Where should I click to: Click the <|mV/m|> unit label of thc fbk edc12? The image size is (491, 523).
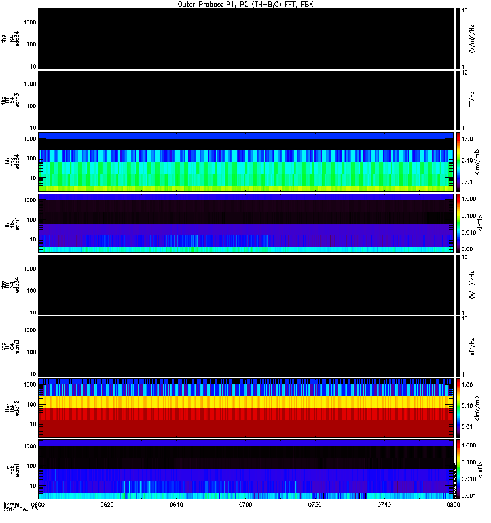pyautogui.click(x=477, y=407)
